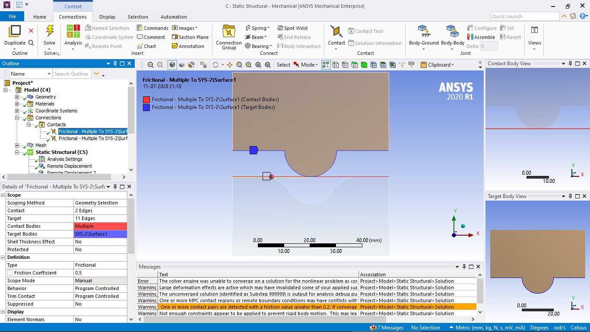Open the File menu
This screenshot has width=590, height=332.
[12, 16]
